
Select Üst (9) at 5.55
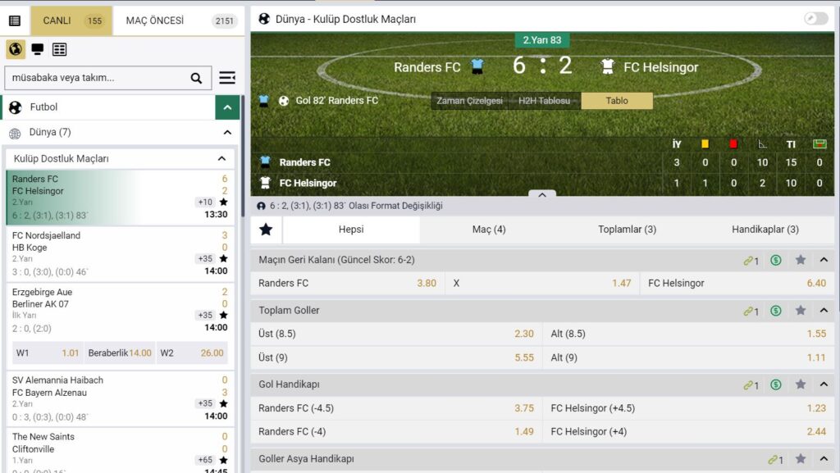click(x=396, y=357)
